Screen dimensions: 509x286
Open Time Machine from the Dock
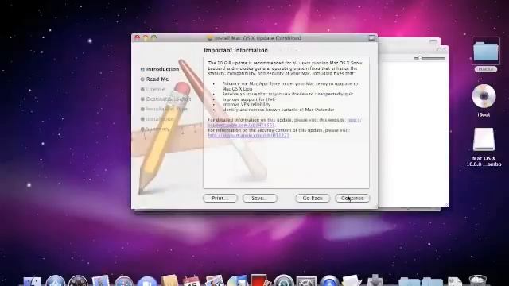click(x=283, y=280)
